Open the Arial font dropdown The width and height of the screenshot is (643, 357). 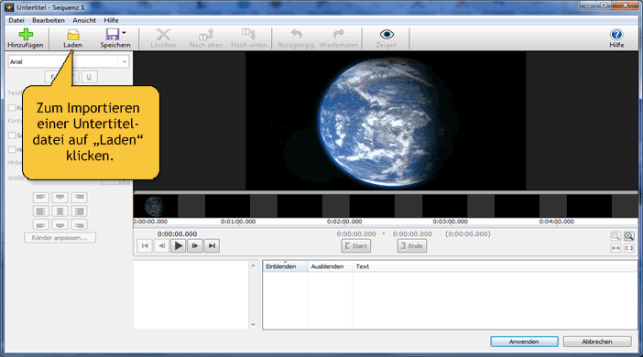(125, 62)
